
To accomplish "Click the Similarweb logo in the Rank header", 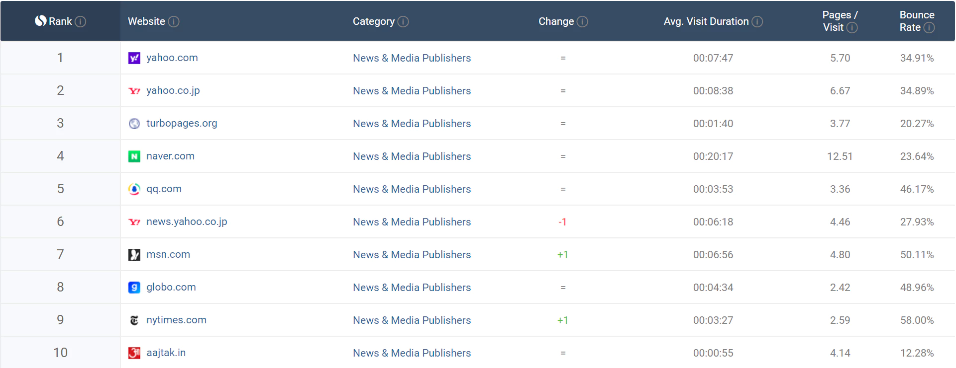I will [x=40, y=21].
